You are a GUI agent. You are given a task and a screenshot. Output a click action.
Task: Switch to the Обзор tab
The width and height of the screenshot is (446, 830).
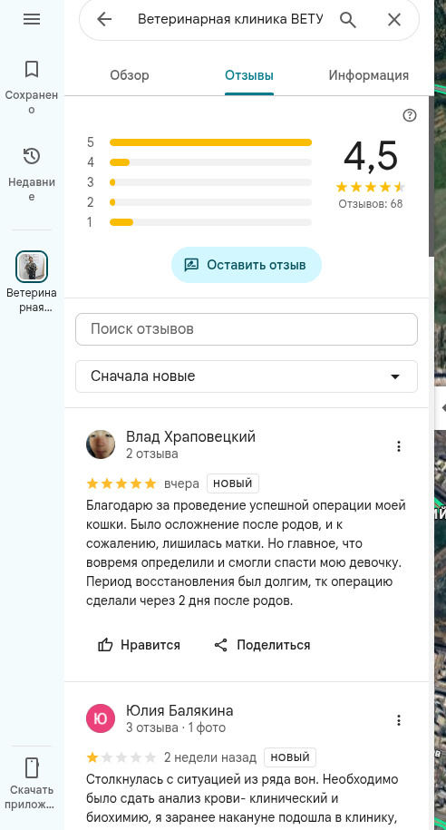(130, 75)
